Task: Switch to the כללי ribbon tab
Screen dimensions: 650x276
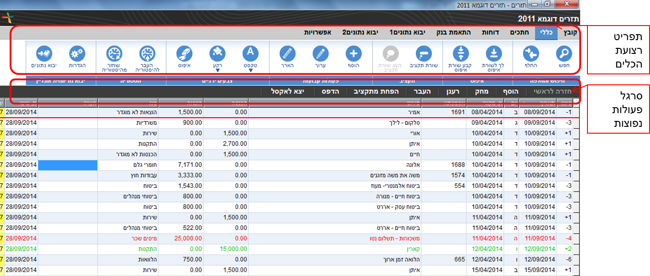Action: coord(546,33)
